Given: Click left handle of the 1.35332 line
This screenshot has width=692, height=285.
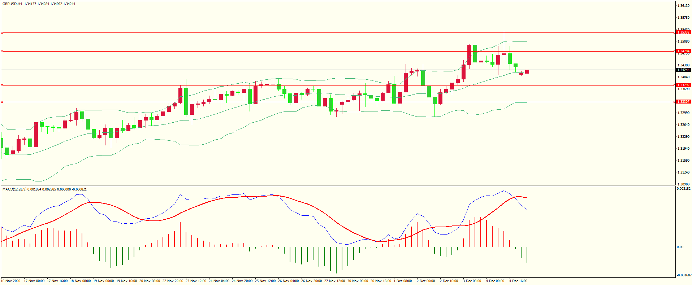Looking at the screenshot, I should (2, 32).
